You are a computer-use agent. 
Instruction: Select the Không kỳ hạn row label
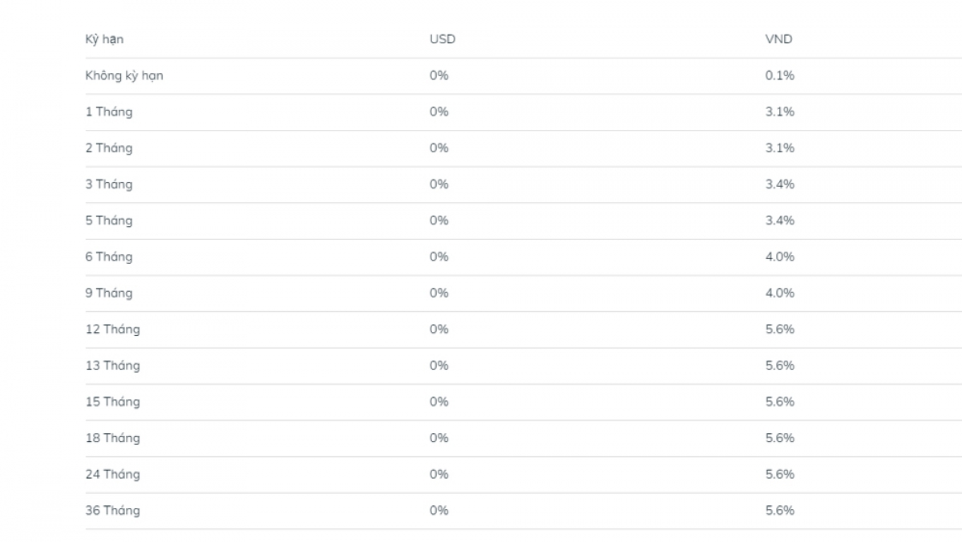point(124,75)
